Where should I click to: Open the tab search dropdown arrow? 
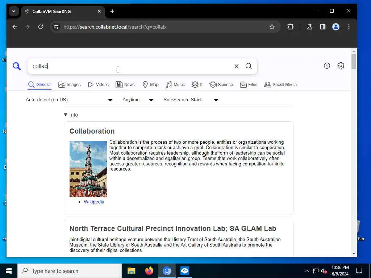14,11
